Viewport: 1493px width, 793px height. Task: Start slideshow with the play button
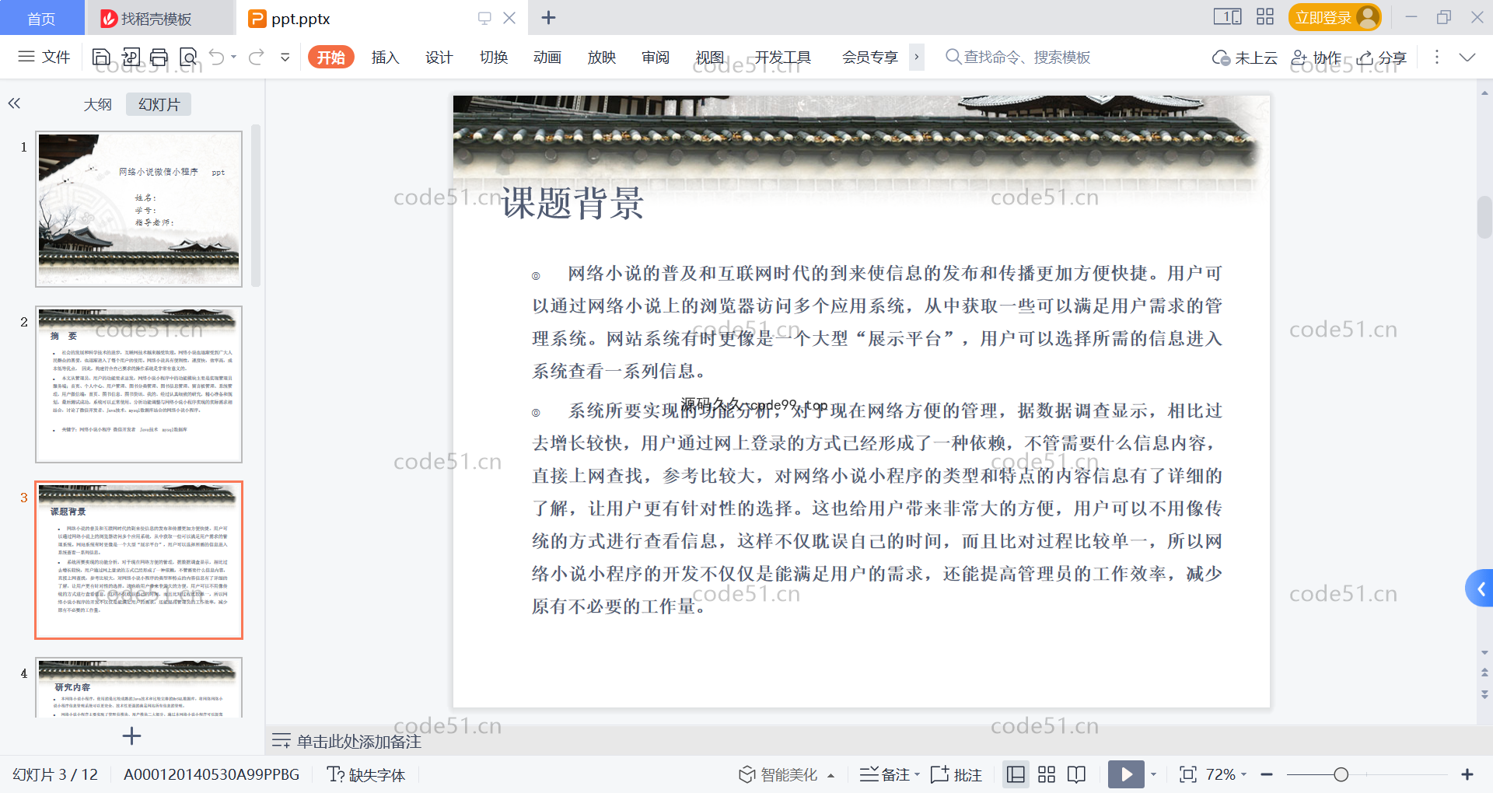click(1126, 774)
